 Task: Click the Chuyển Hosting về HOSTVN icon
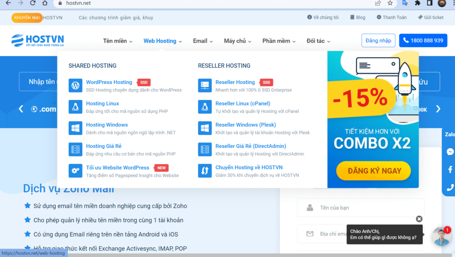[x=204, y=170]
